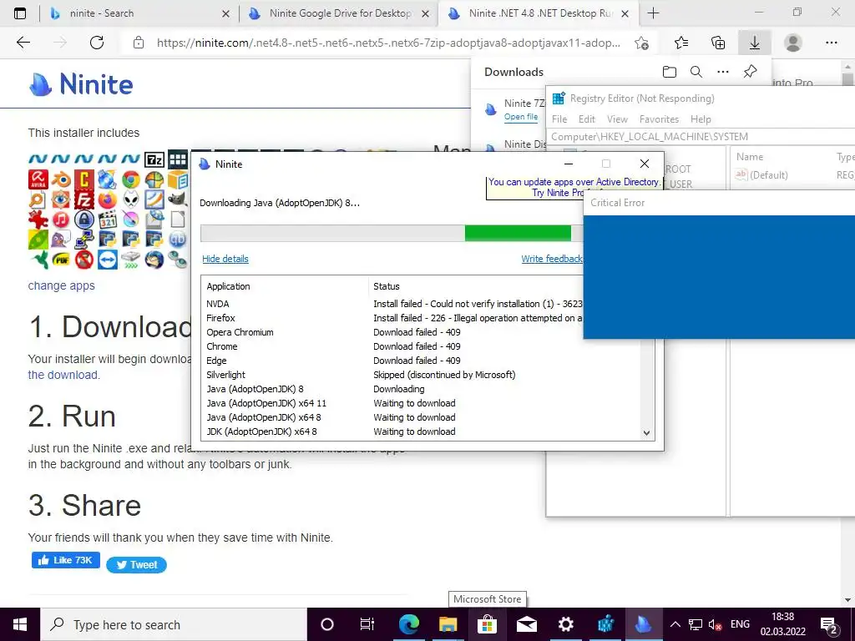Click the taskbar search box
This screenshot has height=641, width=855.
click(174, 624)
